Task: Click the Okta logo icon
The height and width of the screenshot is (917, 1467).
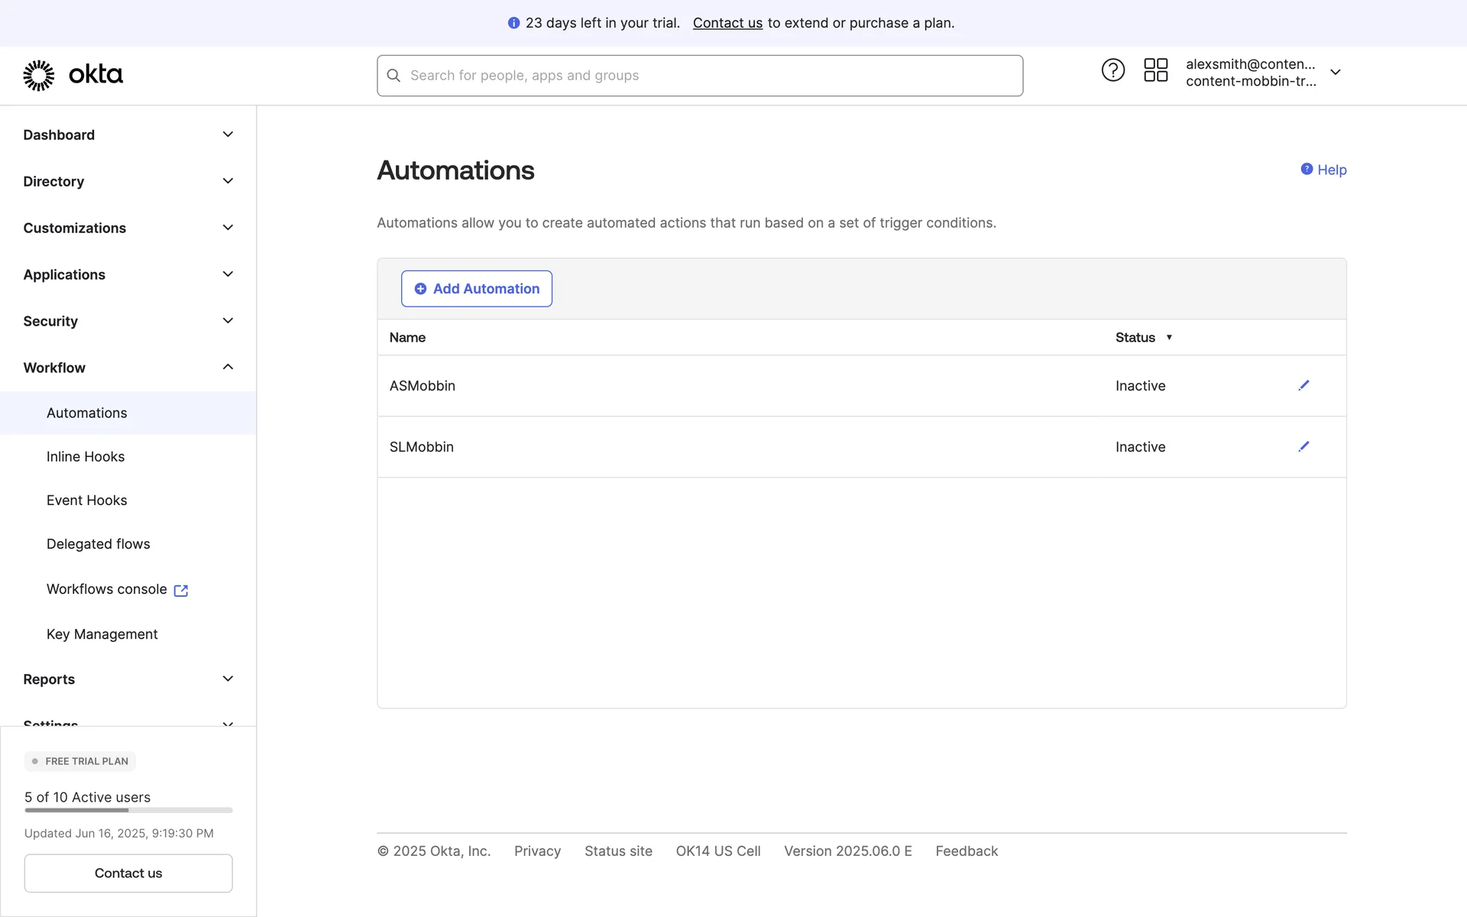Action: click(x=39, y=75)
